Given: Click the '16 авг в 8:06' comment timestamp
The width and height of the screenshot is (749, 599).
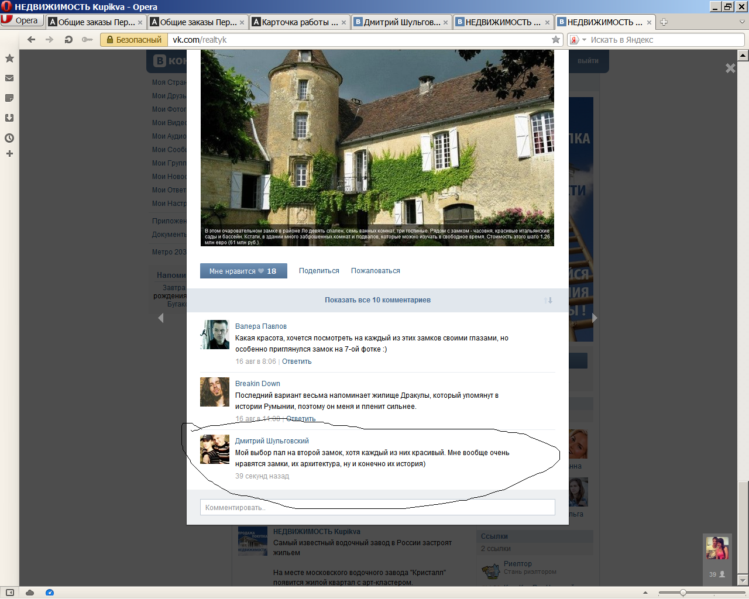Looking at the screenshot, I should [256, 362].
